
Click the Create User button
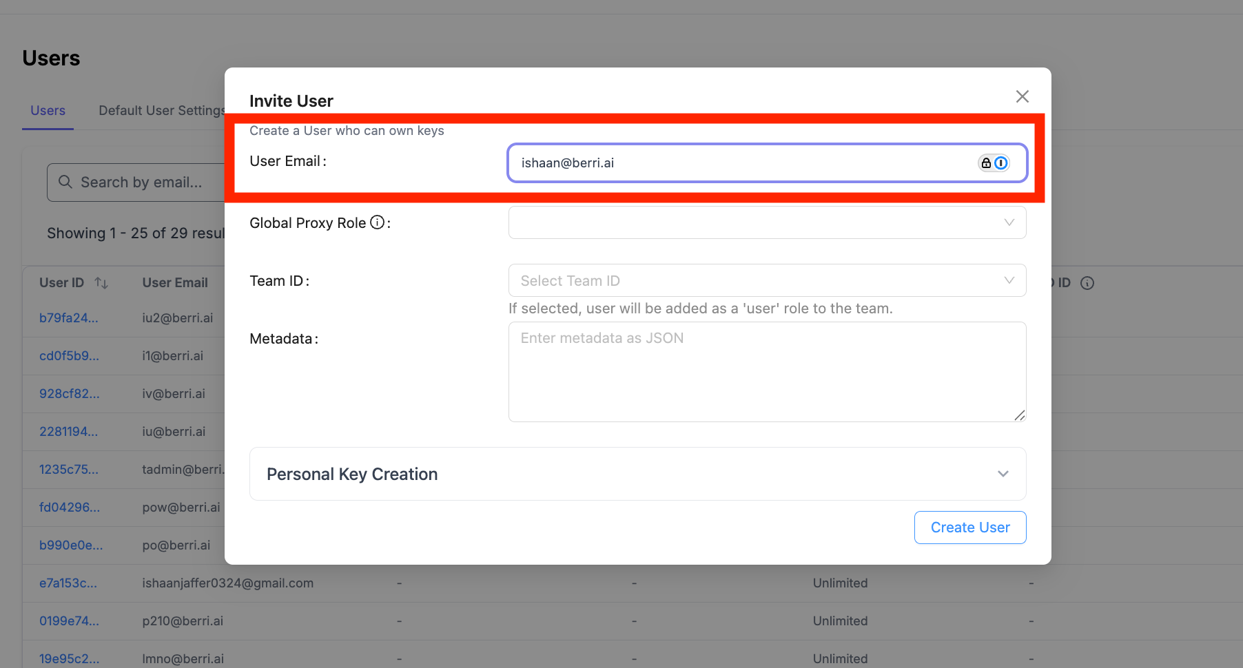(x=969, y=527)
